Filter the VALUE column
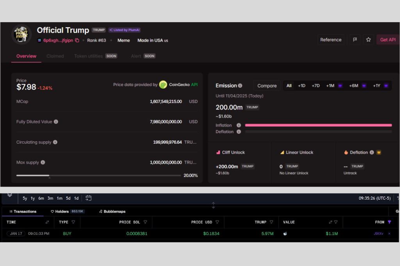Viewport: 400px width, 266px height. point(336,222)
